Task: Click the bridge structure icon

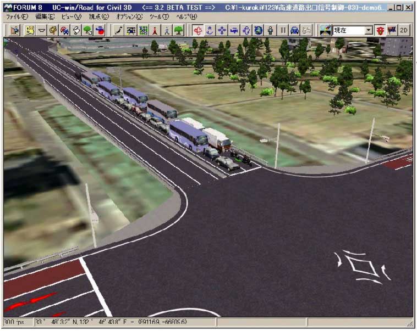Action: (131, 31)
